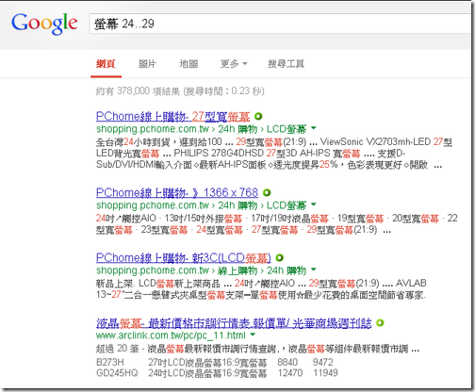
Task: Click green circle icon beside 1366 x 768 result
Action: [267, 192]
